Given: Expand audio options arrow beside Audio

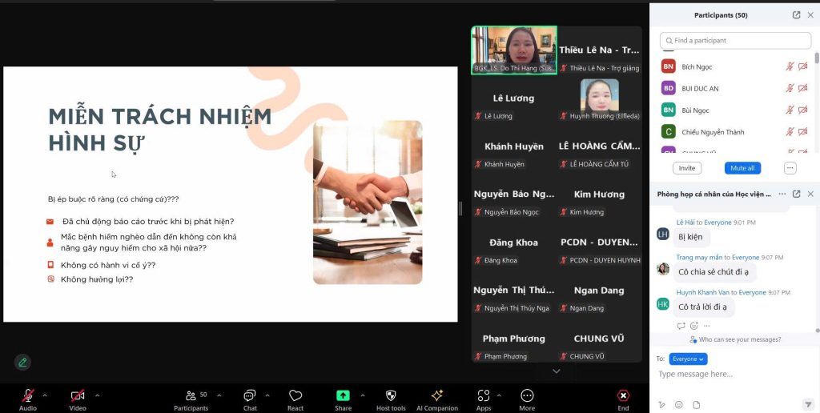Looking at the screenshot, I should coord(45,395).
